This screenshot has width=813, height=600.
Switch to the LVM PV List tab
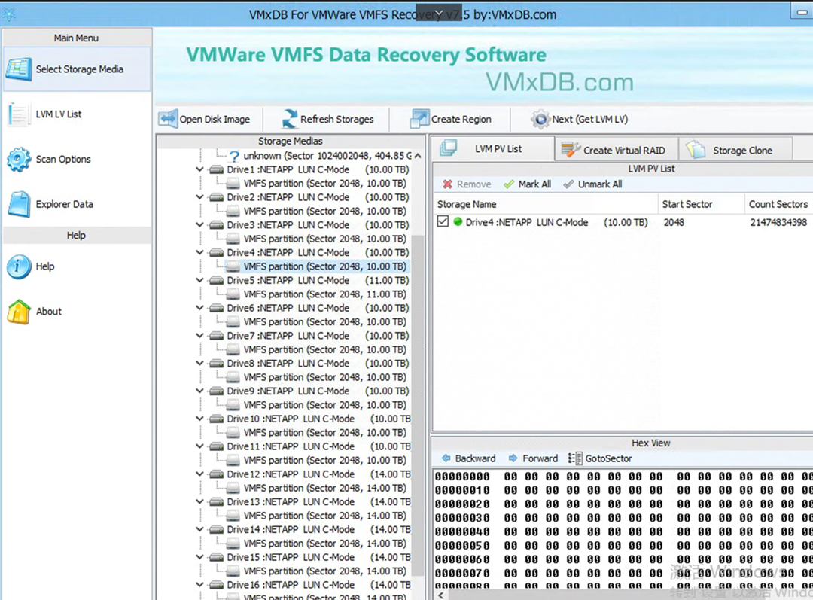492,149
